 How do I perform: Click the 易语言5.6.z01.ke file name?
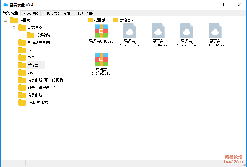click(x=101, y=72)
